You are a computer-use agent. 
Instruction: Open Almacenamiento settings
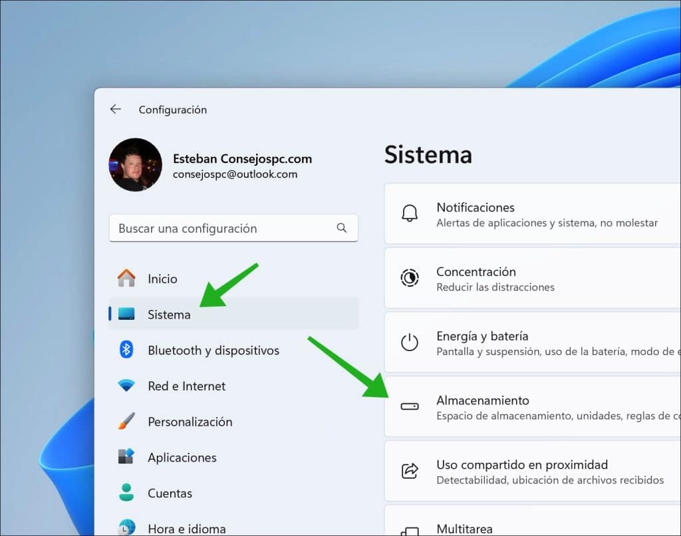pyautogui.click(x=533, y=406)
